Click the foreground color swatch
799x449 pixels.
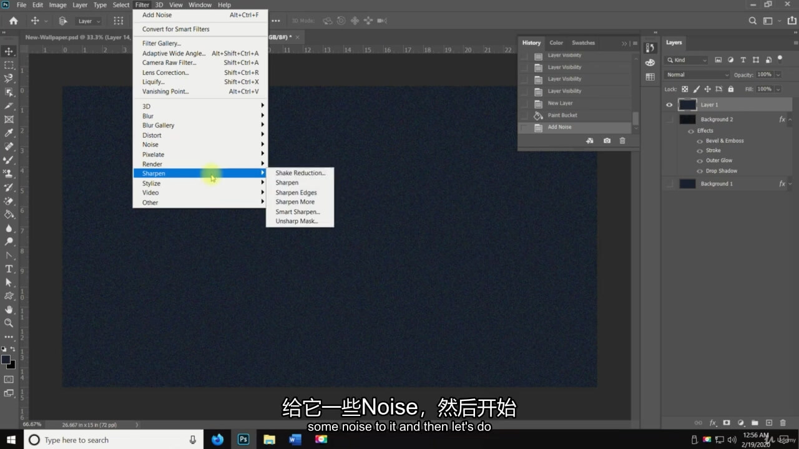coord(6,360)
